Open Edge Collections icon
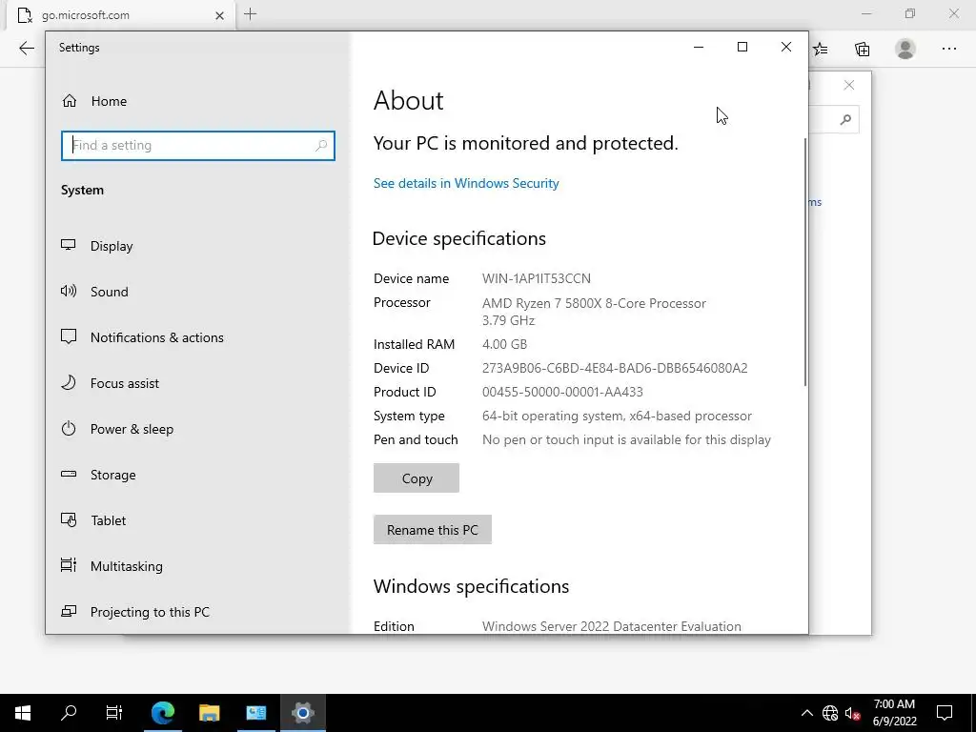 [x=862, y=50]
